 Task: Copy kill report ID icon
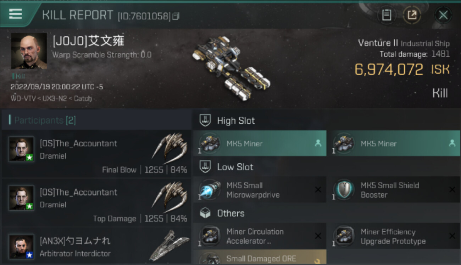[176, 16]
